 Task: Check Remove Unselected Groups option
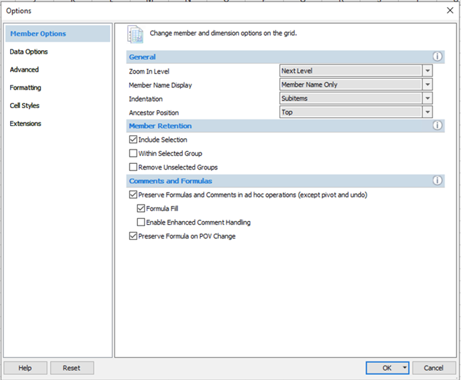click(133, 167)
